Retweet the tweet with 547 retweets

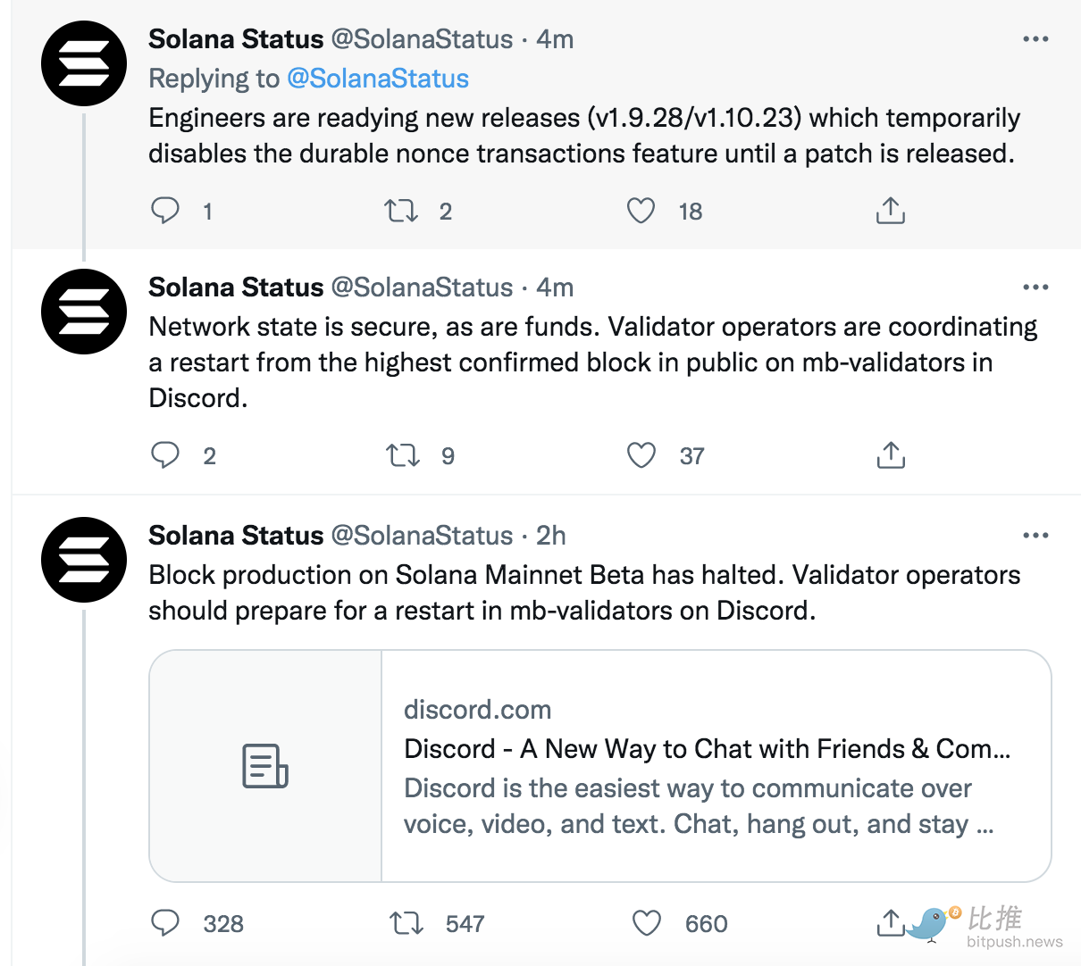pyautogui.click(x=406, y=923)
